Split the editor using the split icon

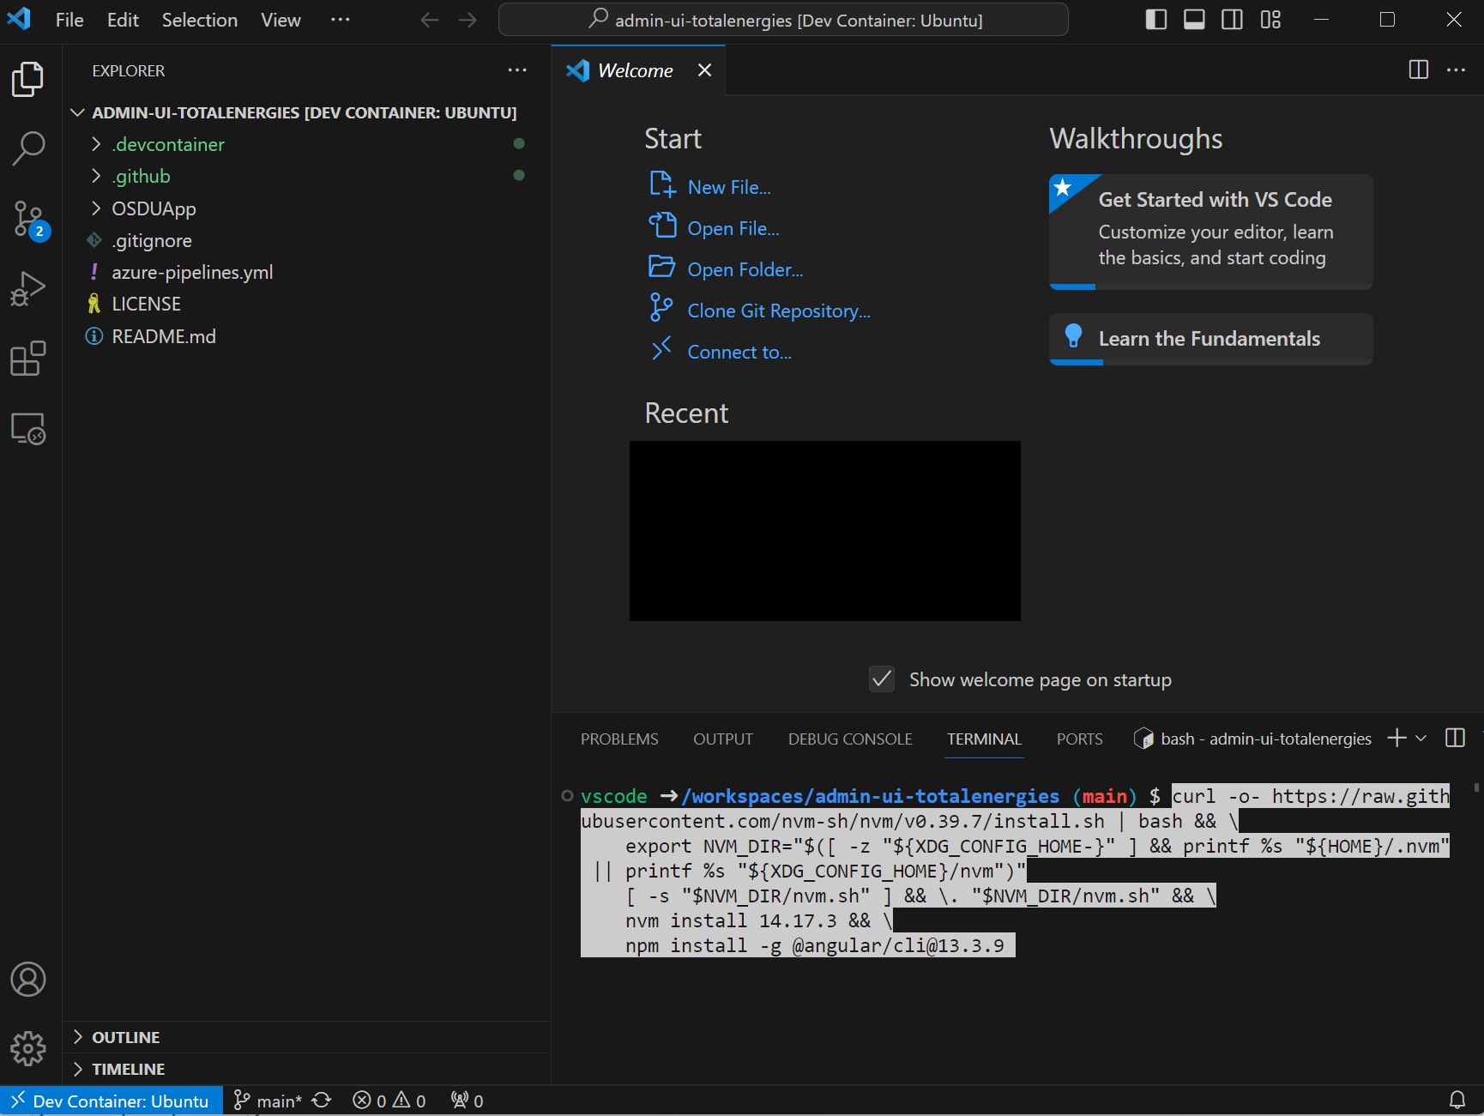click(1417, 69)
